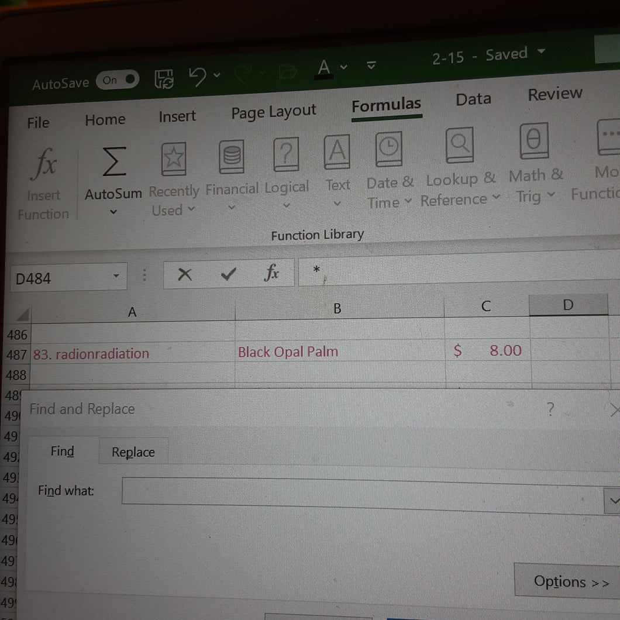The height and width of the screenshot is (620, 620).
Task: Switch to the Data tab
Action: [x=473, y=99]
